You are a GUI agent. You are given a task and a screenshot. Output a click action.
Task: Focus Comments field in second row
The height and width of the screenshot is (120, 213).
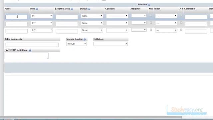click(x=196, y=24)
